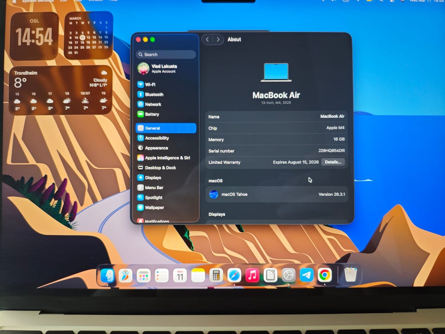Viewport: 445px width, 334px height.
Task: Click the Chip value Apple M4
Action: tap(335, 128)
